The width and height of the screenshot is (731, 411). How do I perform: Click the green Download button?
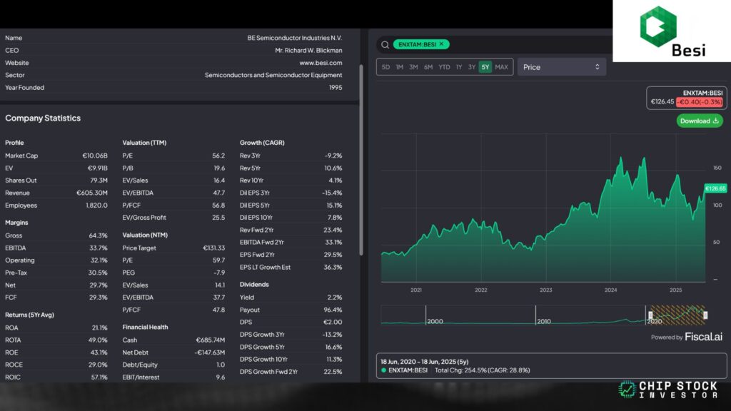(700, 121)
